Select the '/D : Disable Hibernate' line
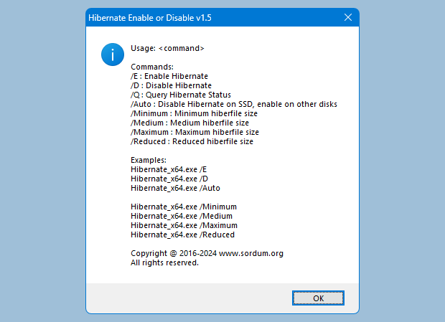445x322 pixels. tap(171, 85)
